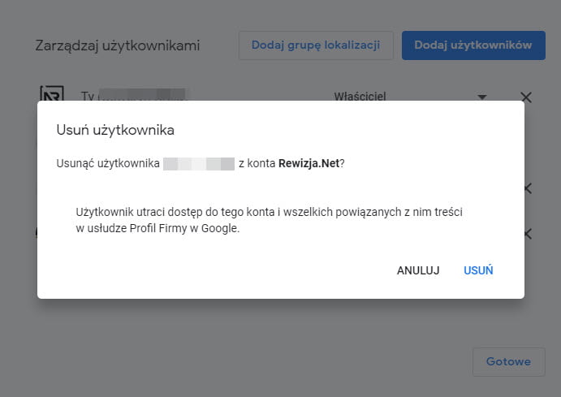Click the warning text about losing access
This screenshot has height=397, width=561.
tap(269, 220)
